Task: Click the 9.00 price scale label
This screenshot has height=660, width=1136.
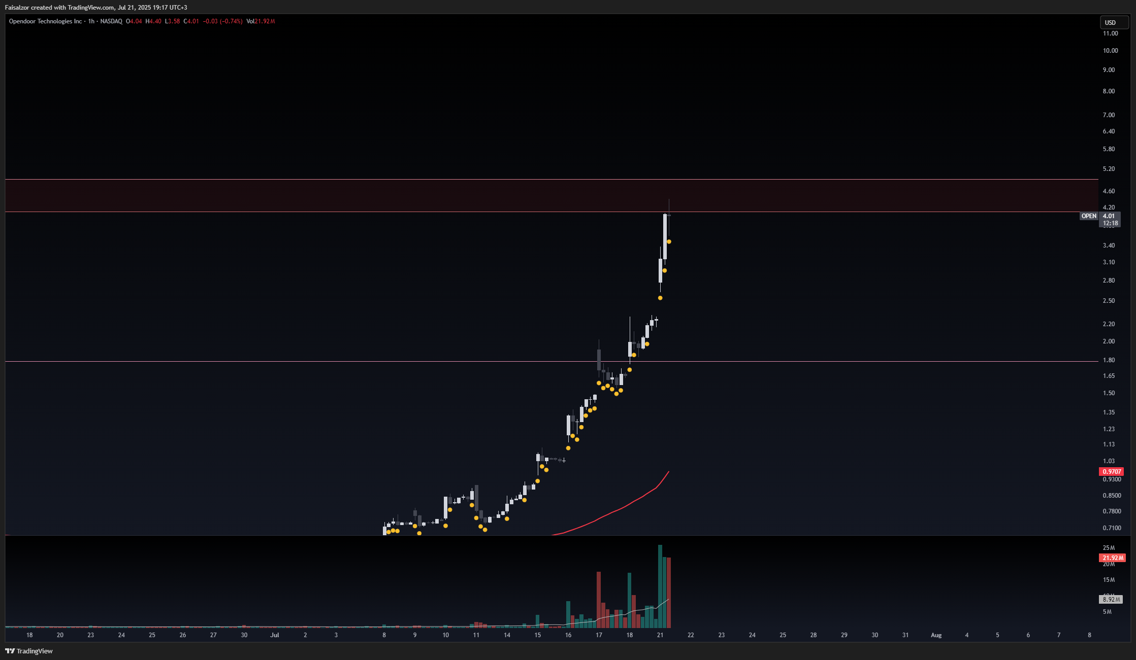Action: [1109, 70]
